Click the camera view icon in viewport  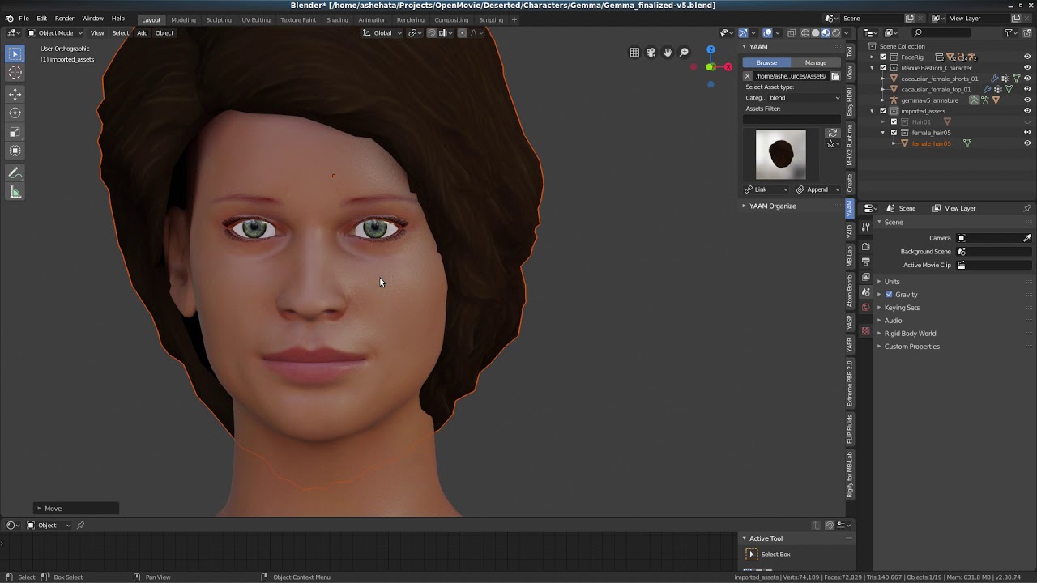coord(651,52)
